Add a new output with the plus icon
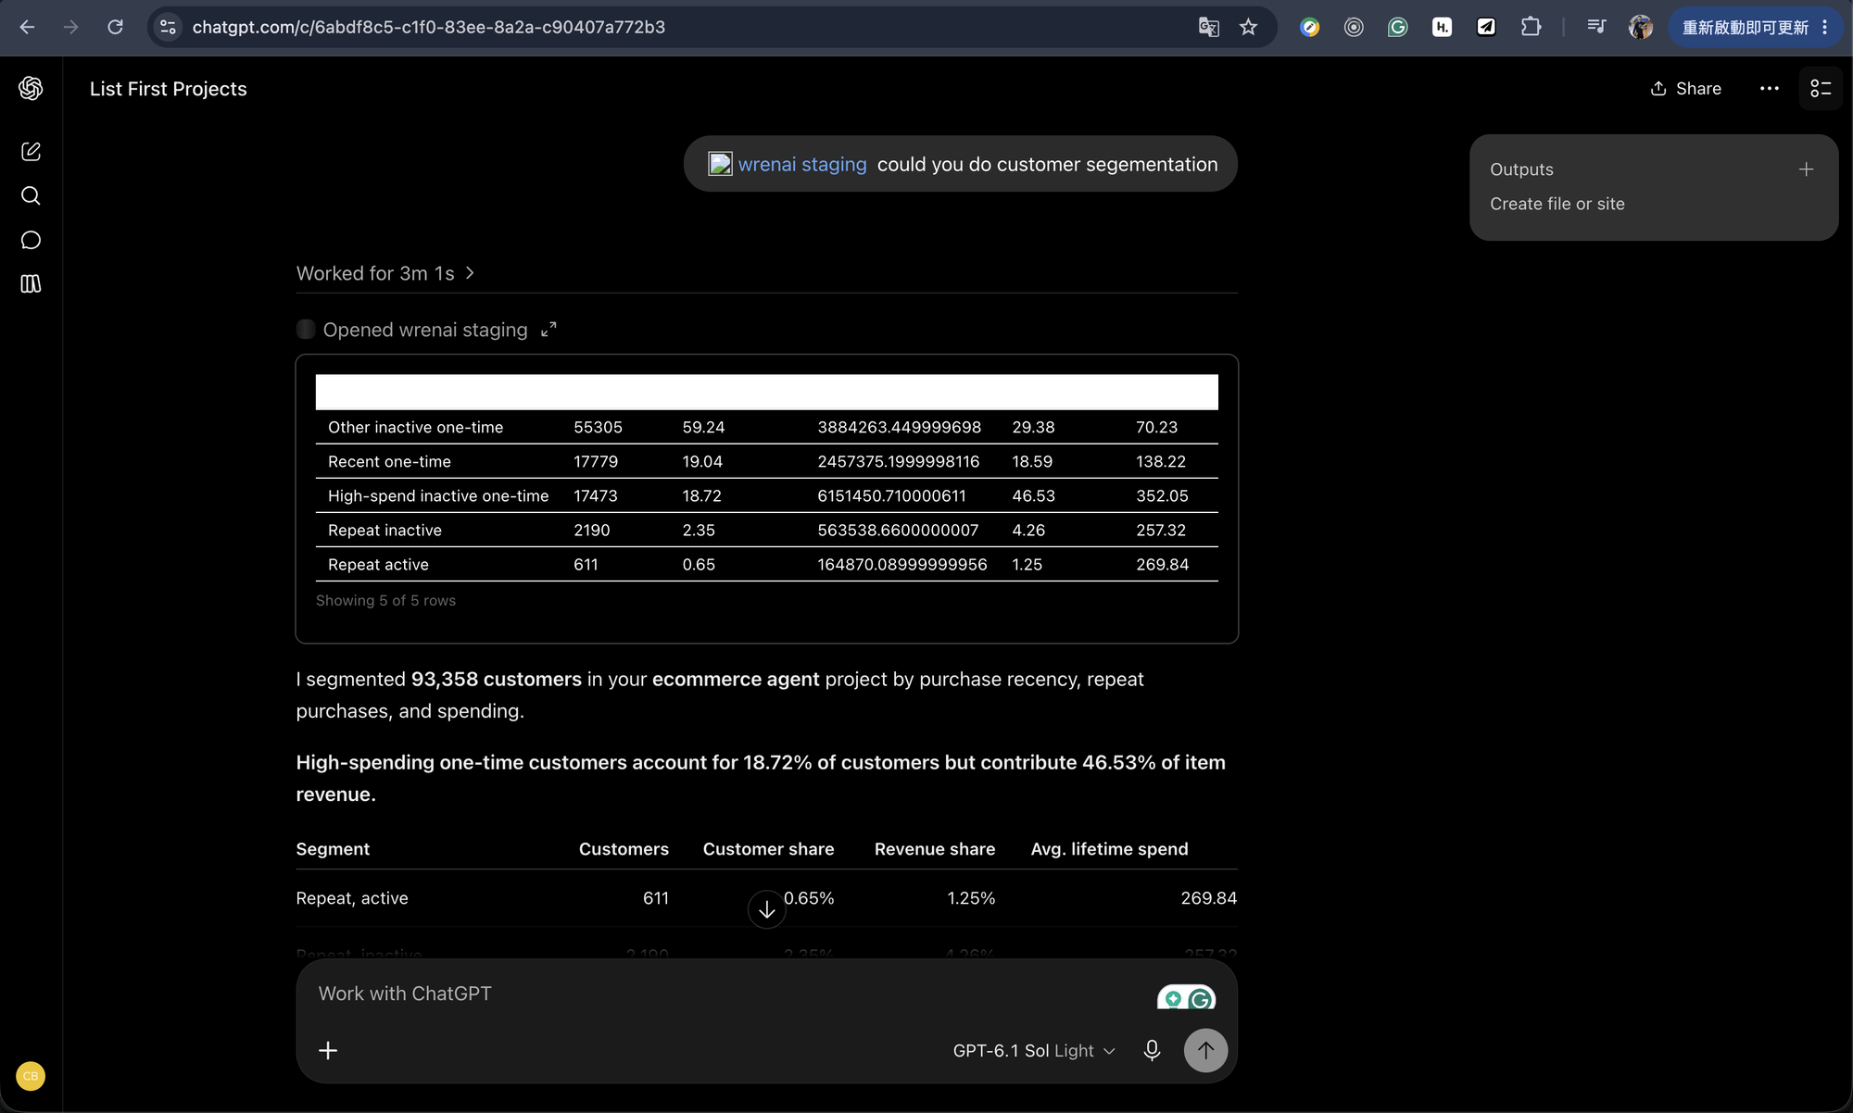The height and width of the screenshot is (1113, 1853). 1806,169
